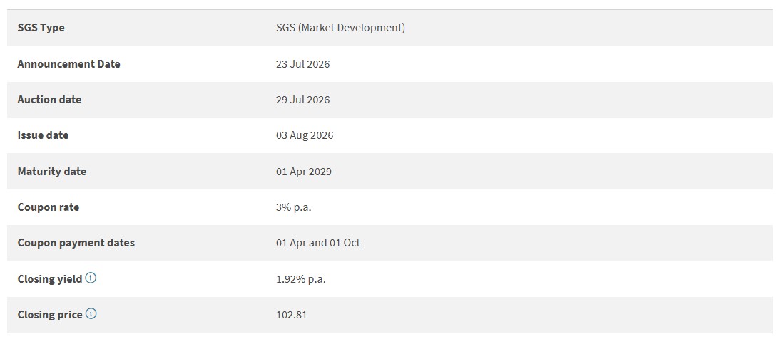Select the Closing yield label text
The height and width of the screenshot is (344, 779).
click(50, 279)
